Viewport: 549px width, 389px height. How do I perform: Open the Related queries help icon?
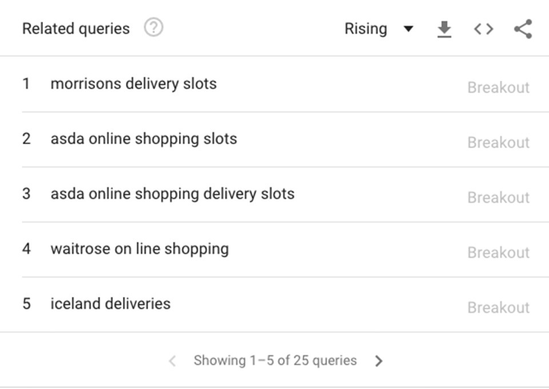pyautogui.click(x=153, y=27)
